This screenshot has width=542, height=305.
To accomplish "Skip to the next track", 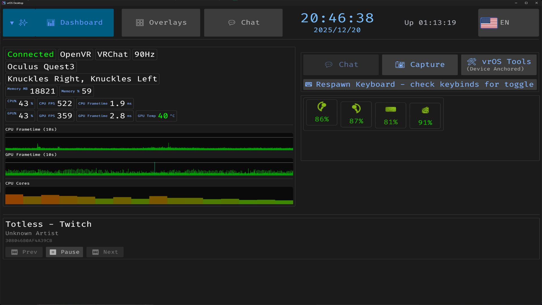I will coord(105,252).
